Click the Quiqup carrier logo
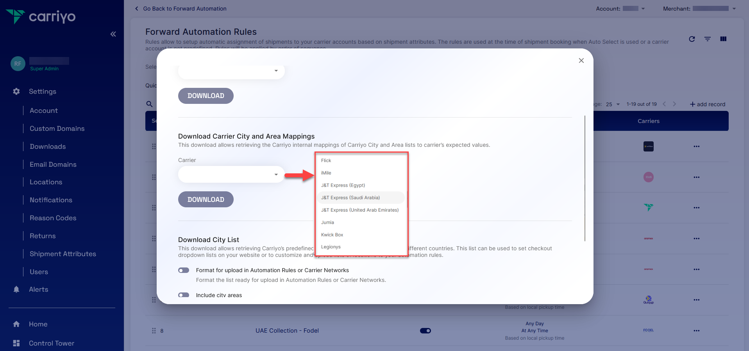Image resolution: width=749 pixels, height=351 pixels. point(649,300)
